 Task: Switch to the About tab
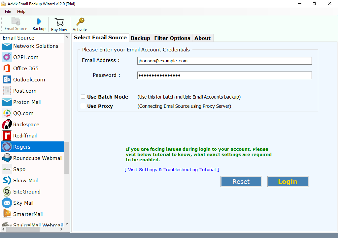click(202, 38)
